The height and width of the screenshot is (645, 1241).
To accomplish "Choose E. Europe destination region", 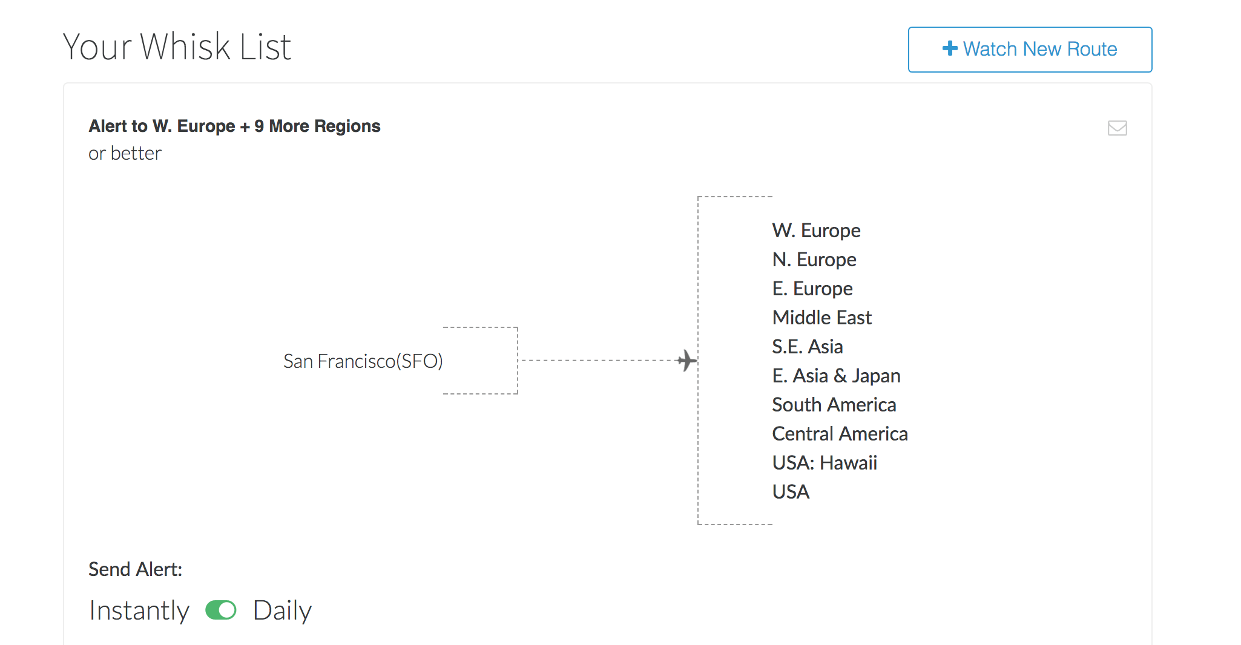I will coord(812,289).
